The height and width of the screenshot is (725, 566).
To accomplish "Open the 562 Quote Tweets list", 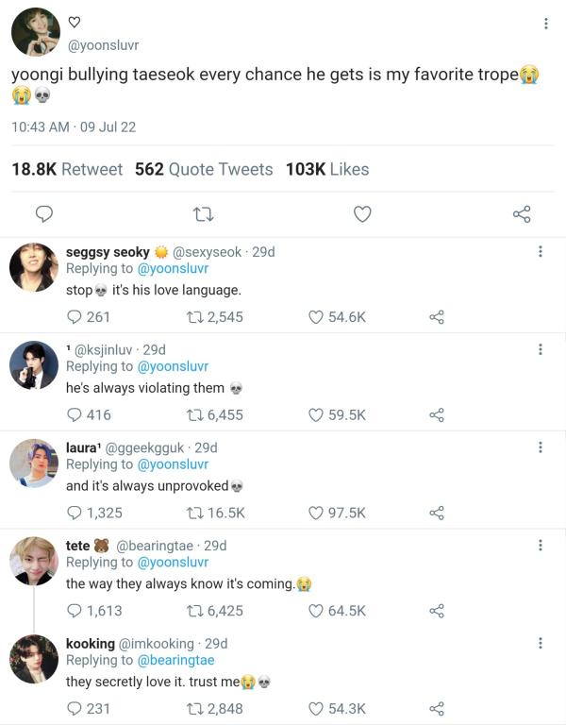I will 204,170.
